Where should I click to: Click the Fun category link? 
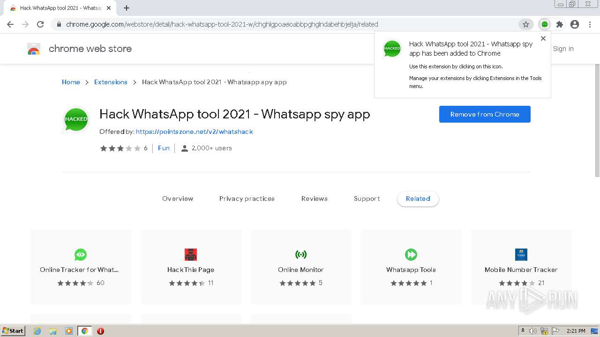pyautogui.click(x=164, y=148)
